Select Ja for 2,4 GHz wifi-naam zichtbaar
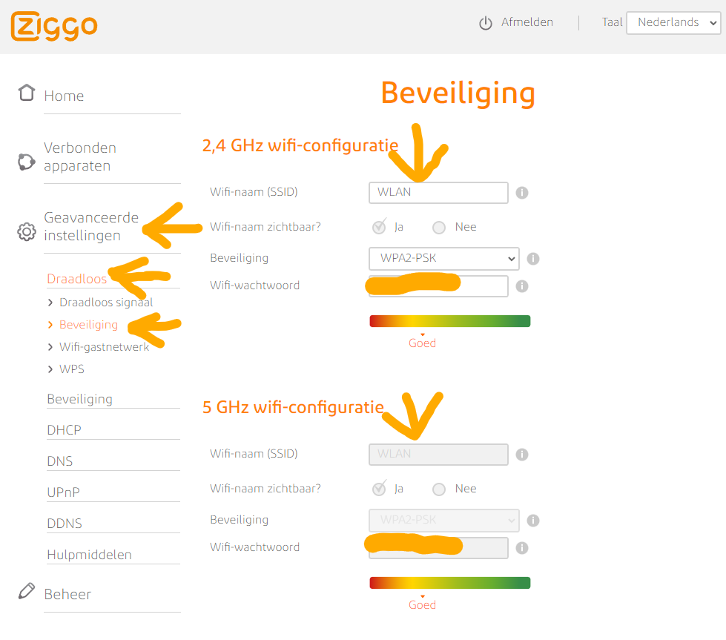 [380, 227]
